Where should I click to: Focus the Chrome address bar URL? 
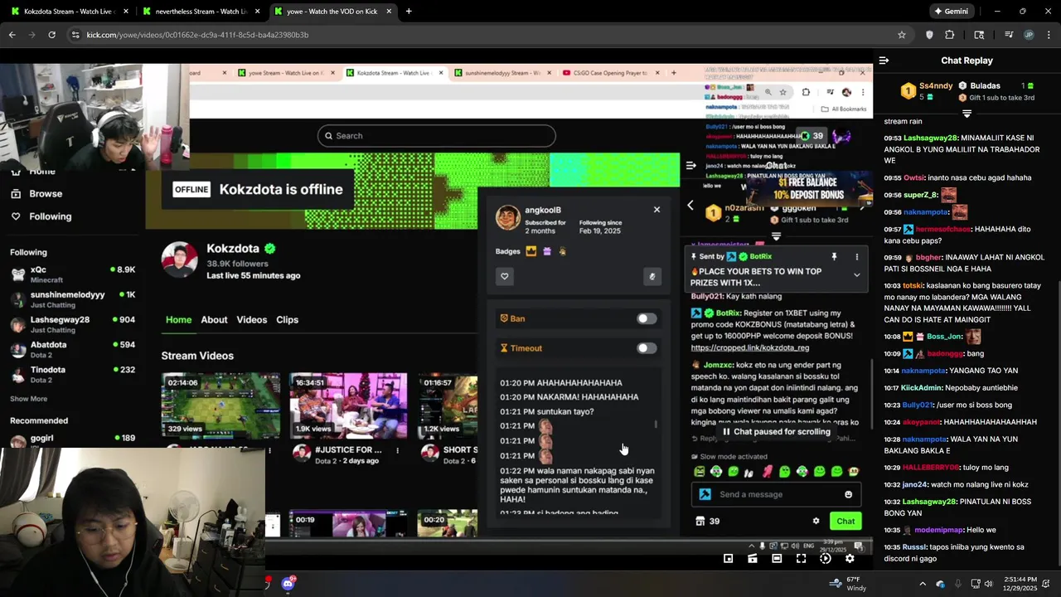tap(197, 35)
